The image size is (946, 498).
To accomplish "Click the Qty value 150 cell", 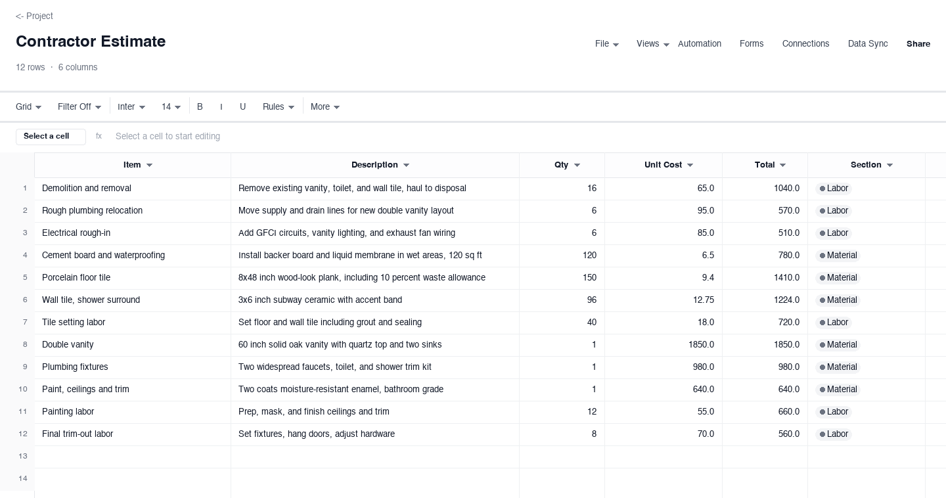I will 562,278.
